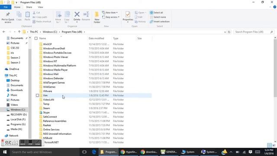This screenshot has height=156, width=277.
Task: Open the Easy access dropdown
Action: (111, 17)
